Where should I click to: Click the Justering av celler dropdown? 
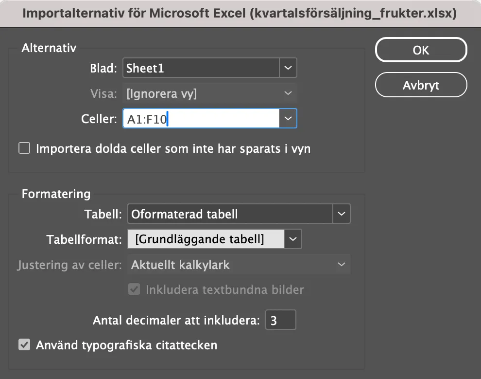click(x=238, y=265)
